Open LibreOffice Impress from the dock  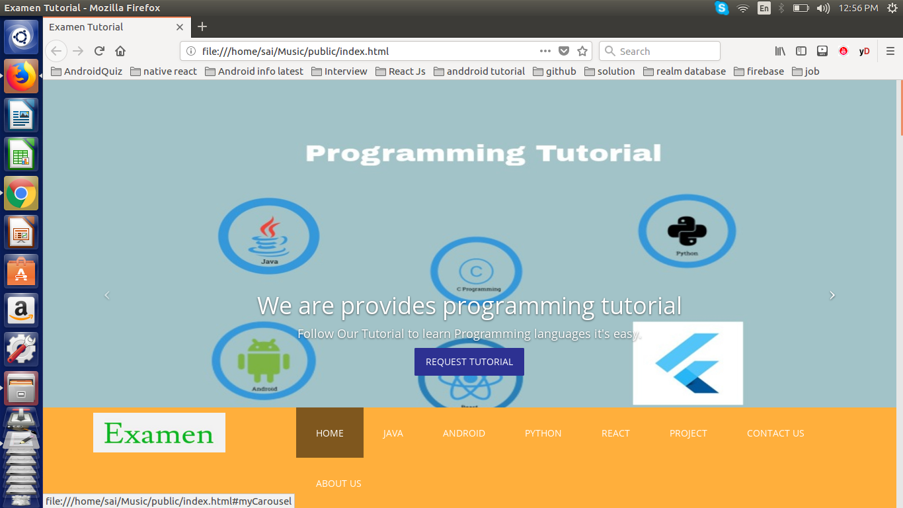[x=21, y=232]
